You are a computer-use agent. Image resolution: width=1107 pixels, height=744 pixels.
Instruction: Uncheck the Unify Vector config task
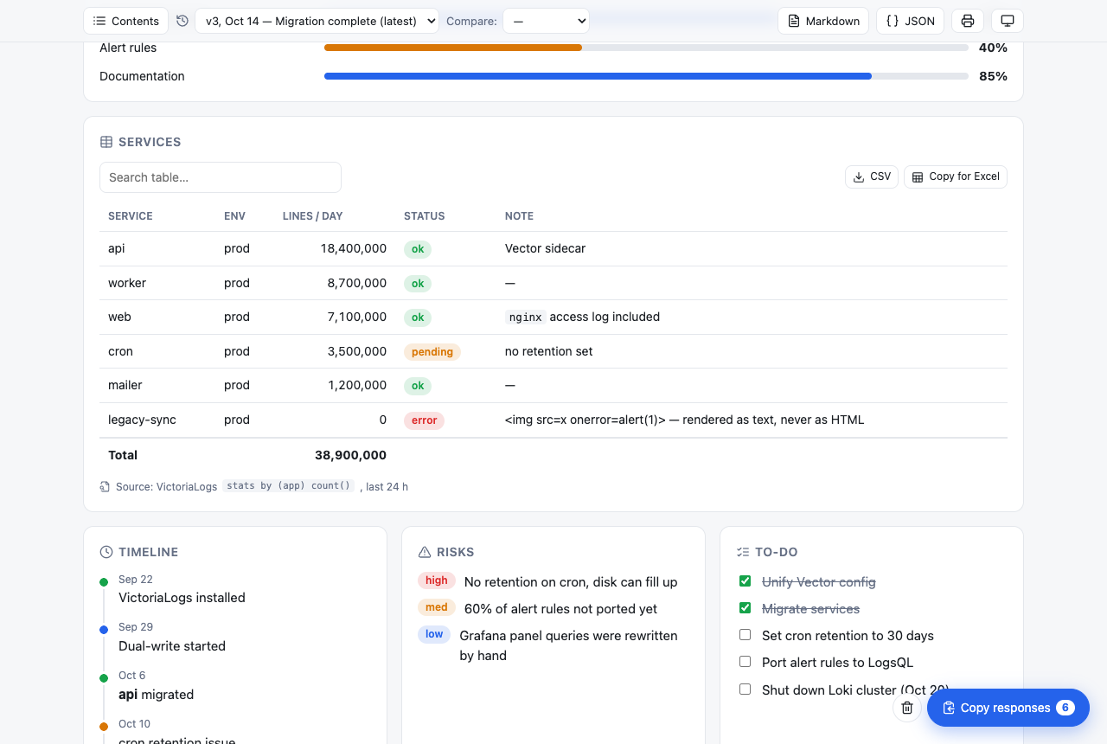pyautogui.click(x=745, y=581)
